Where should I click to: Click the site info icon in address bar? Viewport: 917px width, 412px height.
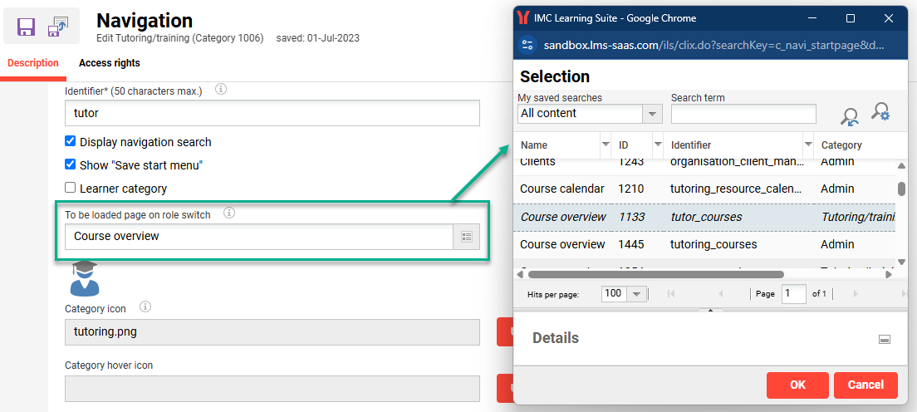pos(527,45)
